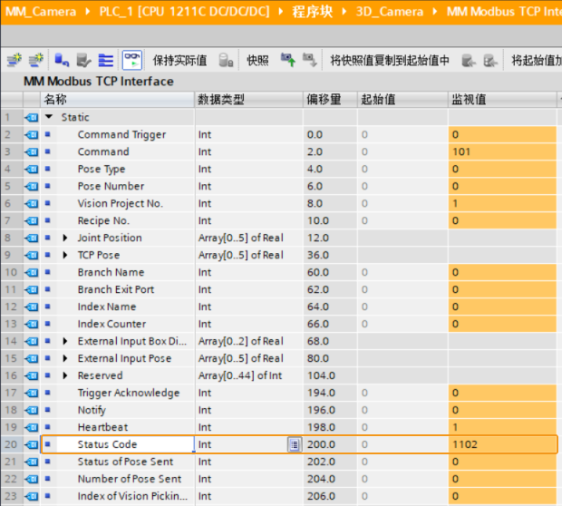Click PLC_1 [CPU 1211C DC/DC/DC] breadcrumb
The width and height of the screenshot is (562, 506).
184,12
